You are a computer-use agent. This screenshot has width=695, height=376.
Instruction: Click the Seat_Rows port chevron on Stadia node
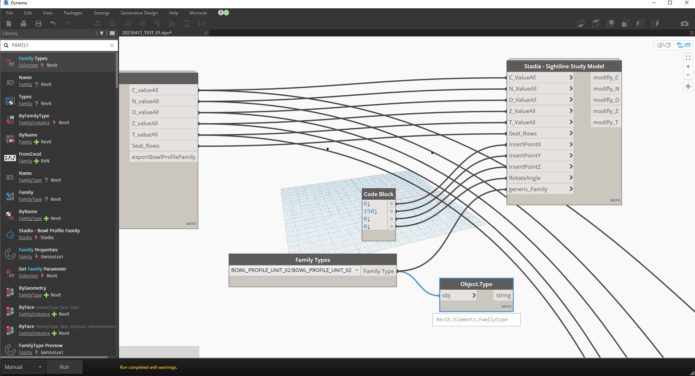[x=571, y=134]
